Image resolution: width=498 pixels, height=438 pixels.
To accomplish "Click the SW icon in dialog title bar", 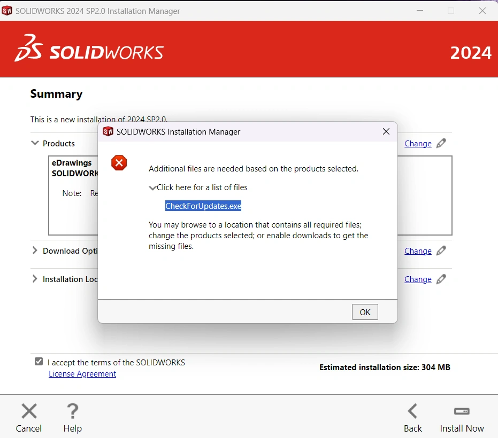I will tap(108, 131).
